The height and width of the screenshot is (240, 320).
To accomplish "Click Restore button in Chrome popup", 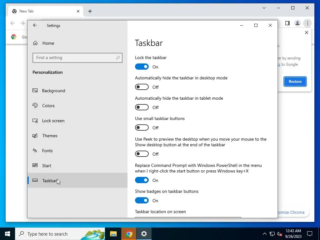I will coord(295,82).
